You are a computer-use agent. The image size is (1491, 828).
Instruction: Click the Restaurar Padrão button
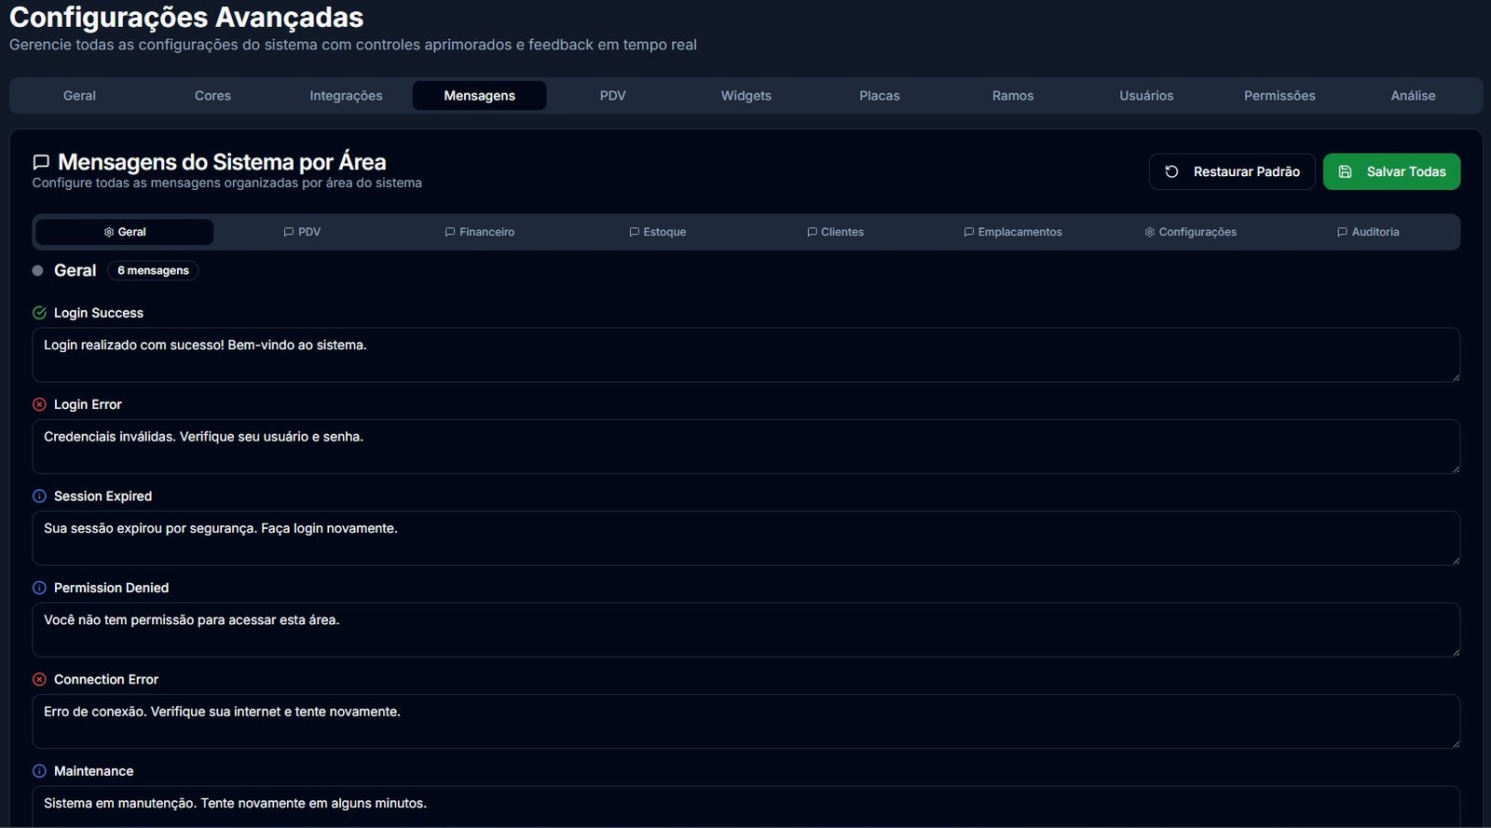pos(1232,171)
